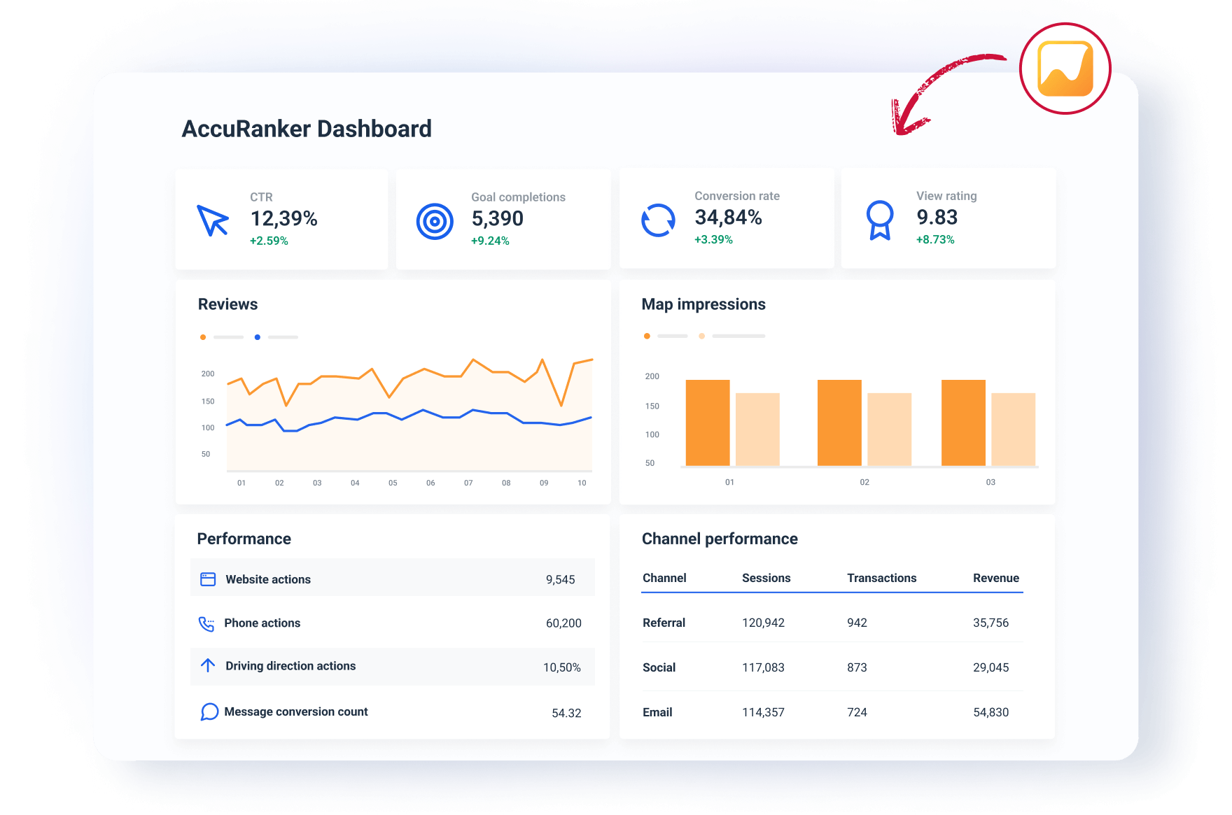Expand the Channel performance Revenue column sort

996,578
